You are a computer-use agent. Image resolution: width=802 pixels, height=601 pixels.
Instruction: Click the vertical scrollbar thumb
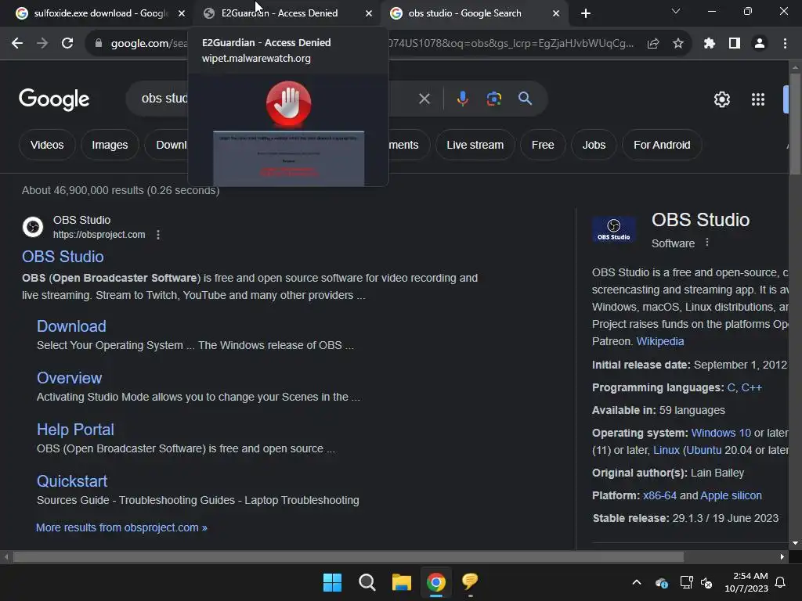pyautogui.click(x=795, y=123)
